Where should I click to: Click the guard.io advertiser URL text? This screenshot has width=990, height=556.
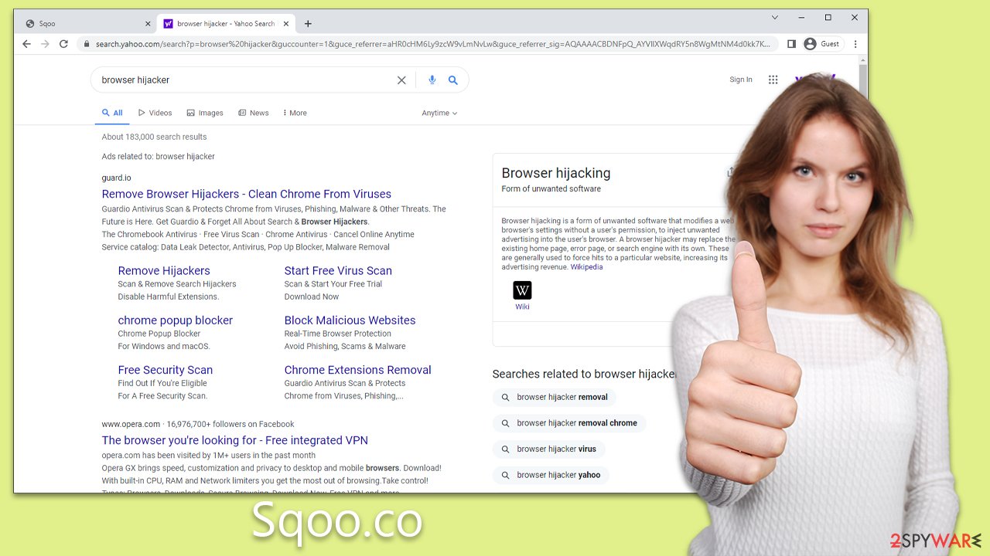coord(116,178)
